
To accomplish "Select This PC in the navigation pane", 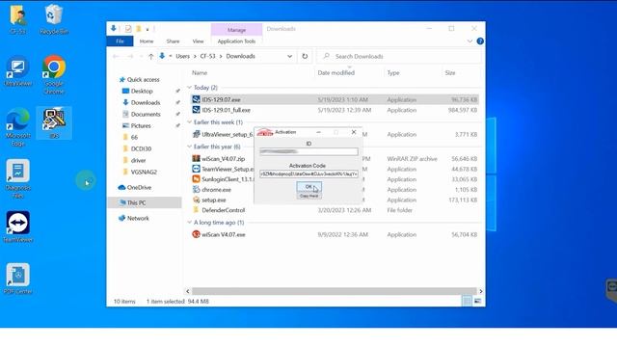I will click(x=136, y=202).
